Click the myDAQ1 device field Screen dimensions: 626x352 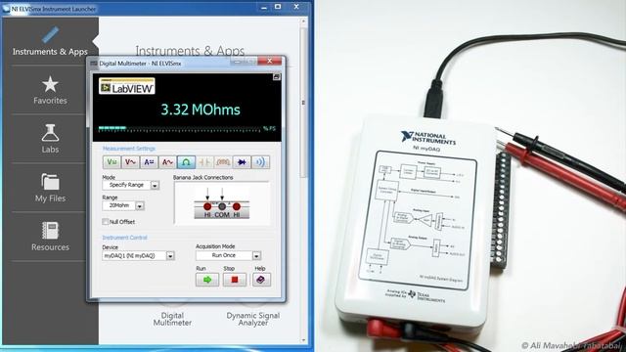134,256
